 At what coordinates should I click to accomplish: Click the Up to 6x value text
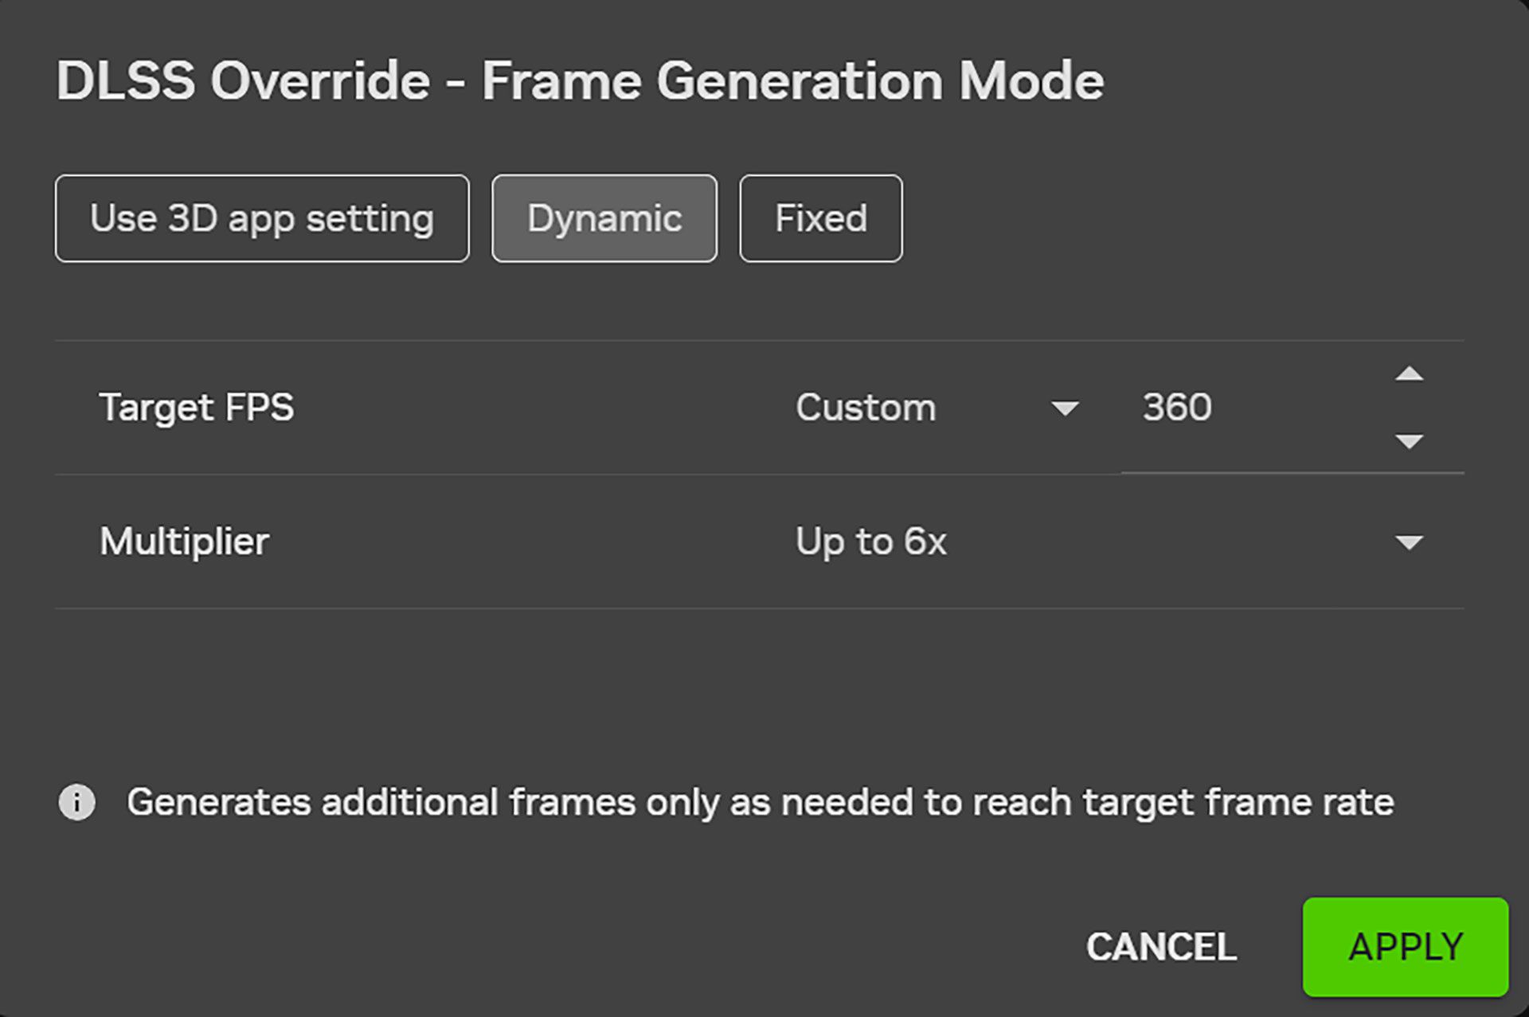click(870, 542)
